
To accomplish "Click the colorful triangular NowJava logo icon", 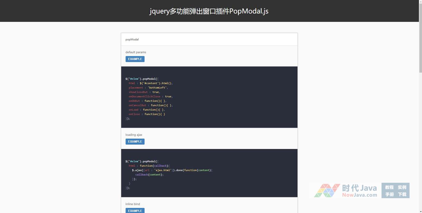I will pyautogui.click(x=327, y=190).
